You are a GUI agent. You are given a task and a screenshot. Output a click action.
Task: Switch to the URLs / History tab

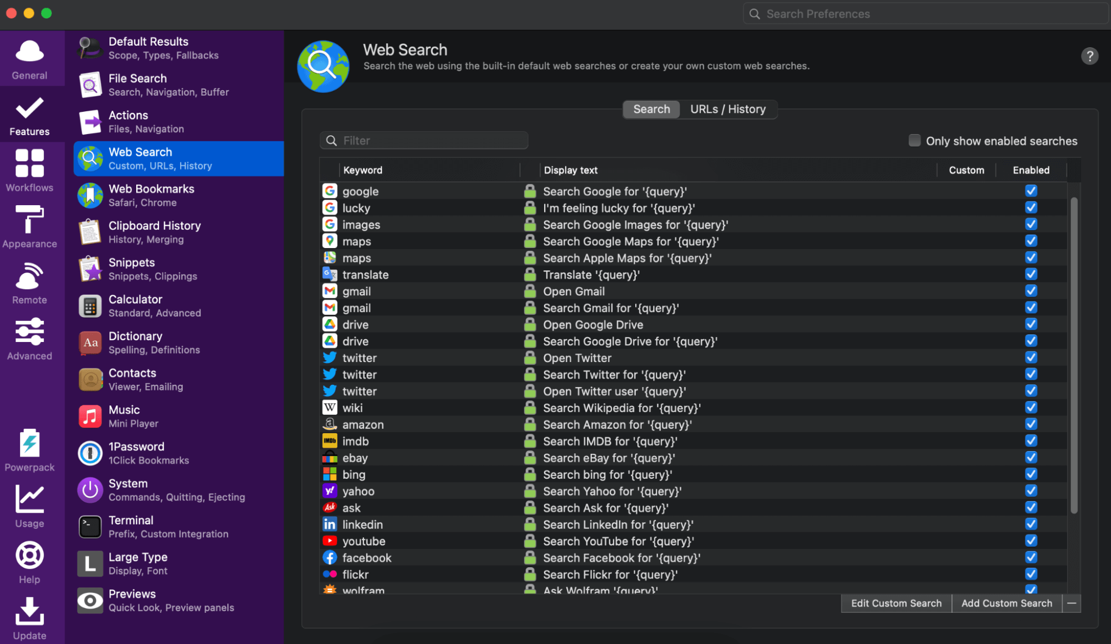pos(728,109)
